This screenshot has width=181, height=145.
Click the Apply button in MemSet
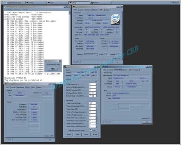pos(69,135)
